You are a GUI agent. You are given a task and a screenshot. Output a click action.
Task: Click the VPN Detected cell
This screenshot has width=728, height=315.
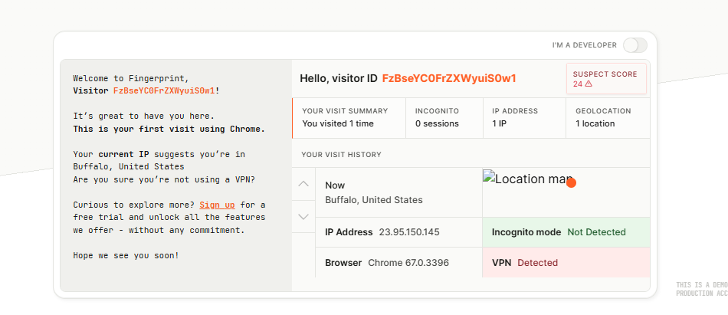tap(566, 262)
